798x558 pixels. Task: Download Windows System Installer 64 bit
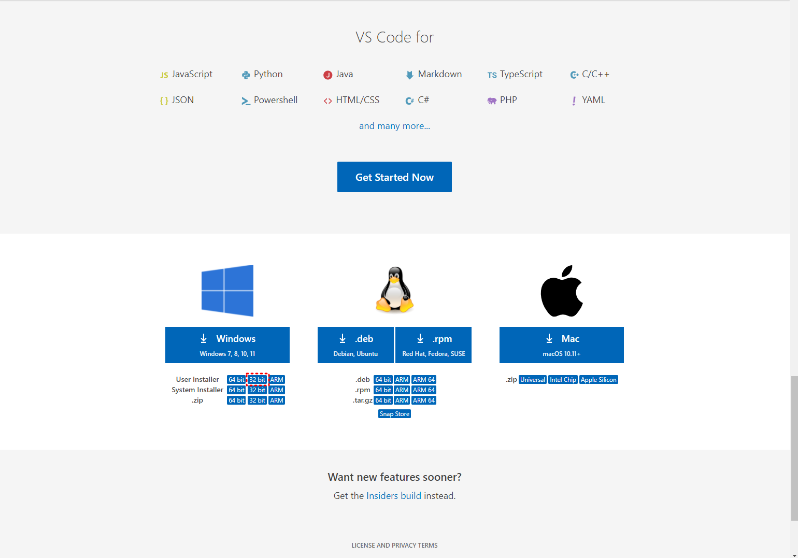[x=236, y=390]
